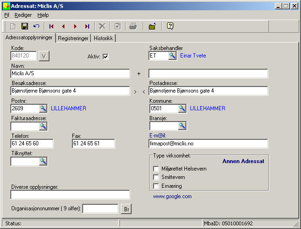Switch to the Historikk tab
301x229 pixels.
pyautogui.click(x=103, y=38)
